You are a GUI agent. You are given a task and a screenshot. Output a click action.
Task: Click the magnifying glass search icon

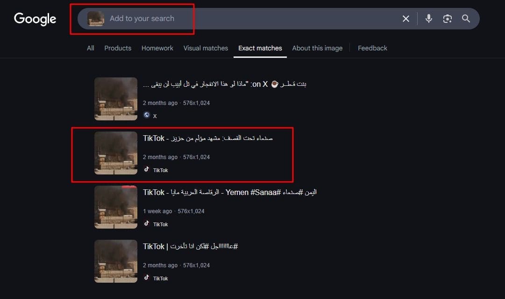[x=466, y=19]
